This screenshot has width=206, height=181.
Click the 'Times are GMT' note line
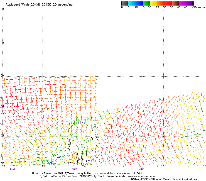click(87, 173)
